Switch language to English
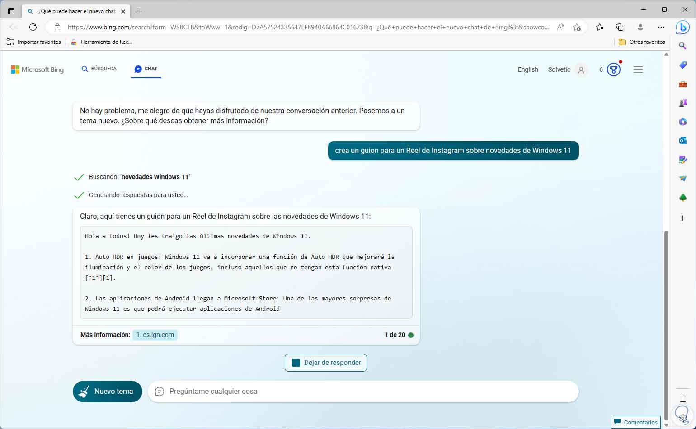Image resolution: width=696 pixels, height=429 pixels. pyautogui.click(x=528, y=69)
